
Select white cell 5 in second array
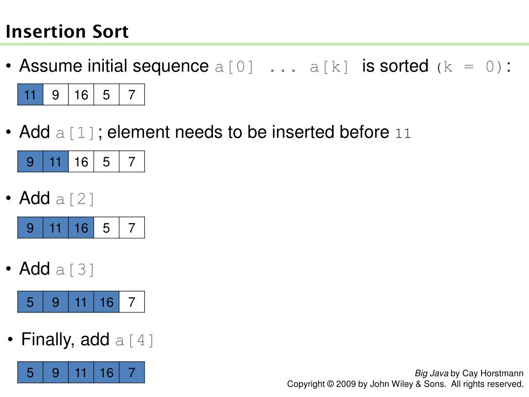[x=106, y=161]
